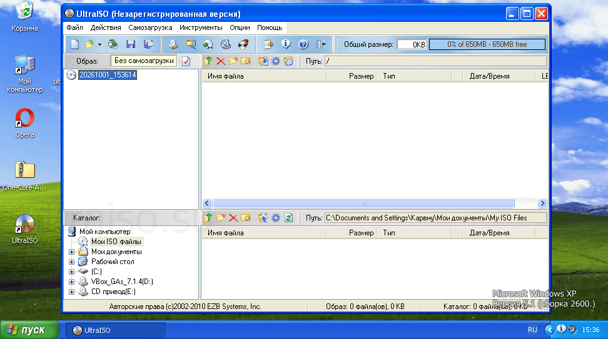Open the Опции menu

click(240, 27)
